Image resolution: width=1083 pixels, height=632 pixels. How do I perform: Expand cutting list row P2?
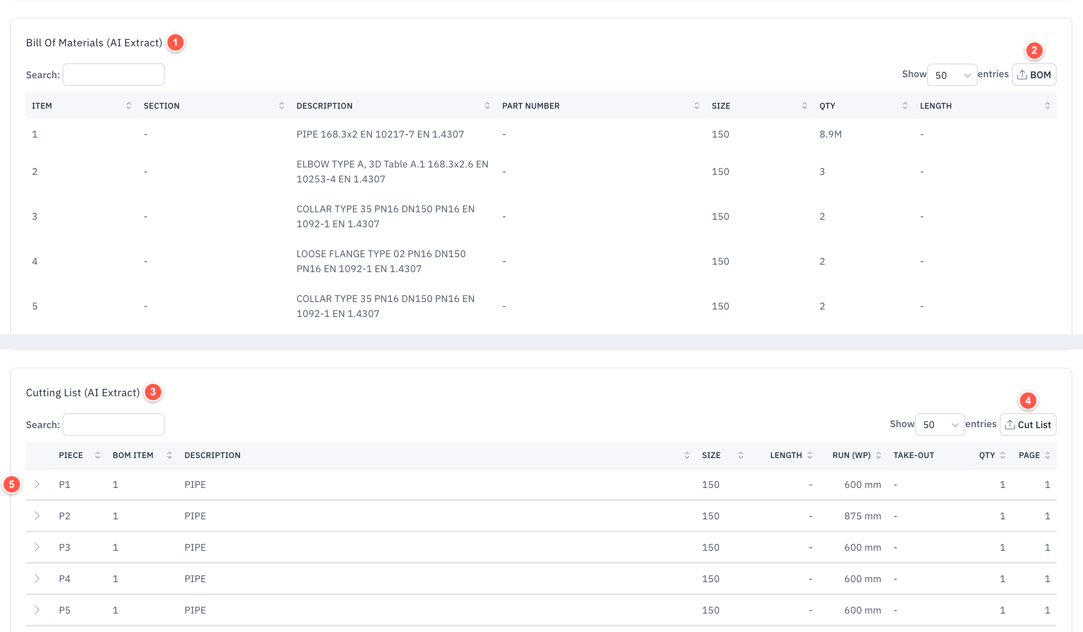click(37, 516)
